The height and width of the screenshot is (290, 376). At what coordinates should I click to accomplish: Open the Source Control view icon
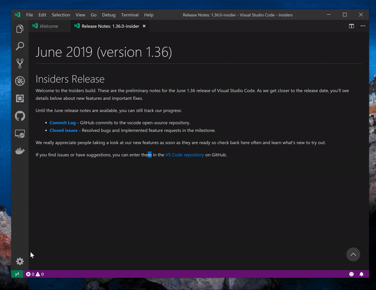20,63
